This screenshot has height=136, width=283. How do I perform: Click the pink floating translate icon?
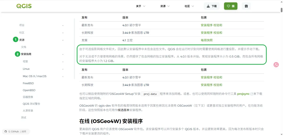276,65
